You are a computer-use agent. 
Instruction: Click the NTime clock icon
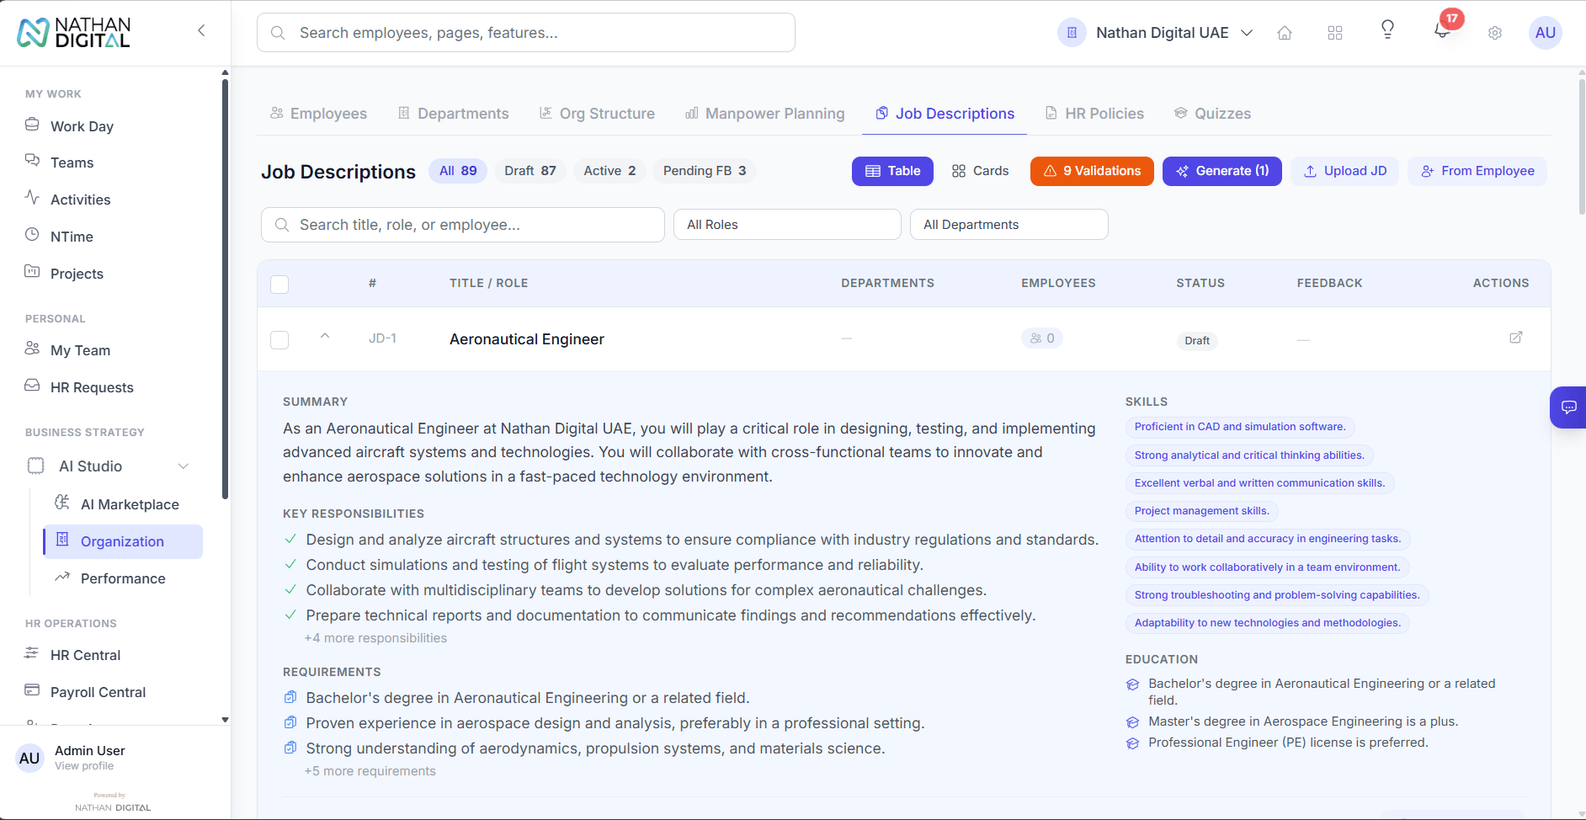32,235
